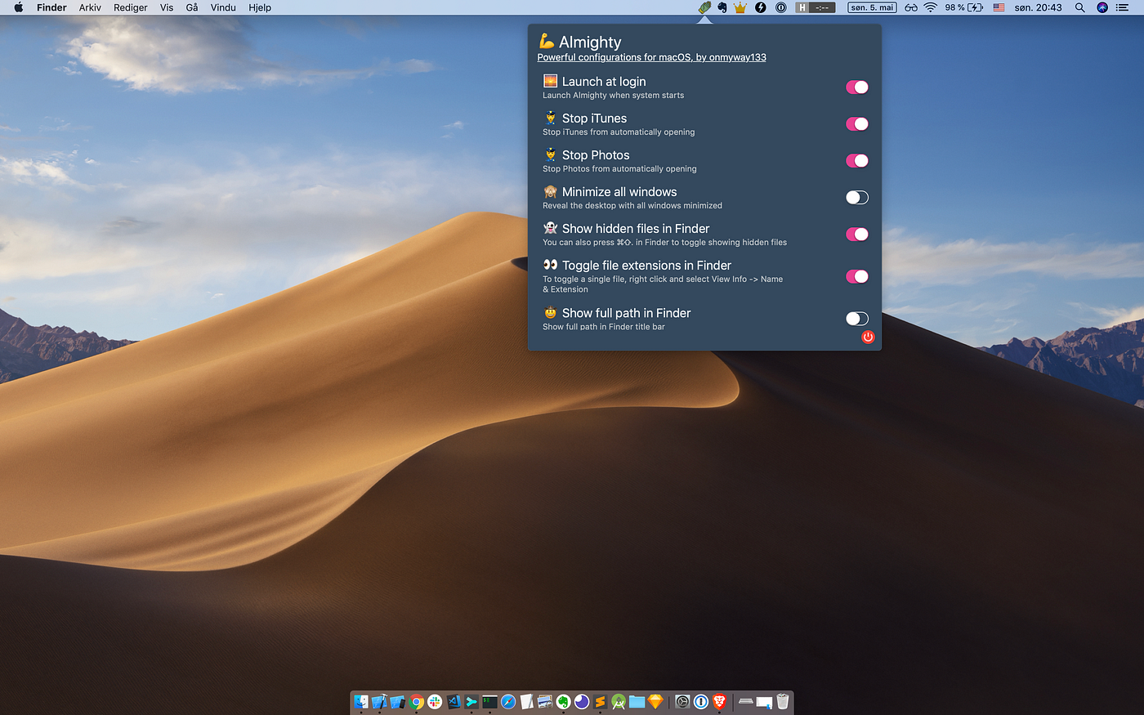Open Google Chrome in the Dock
The height and width of the screenshot is (715, 1144).
(416, 701)
